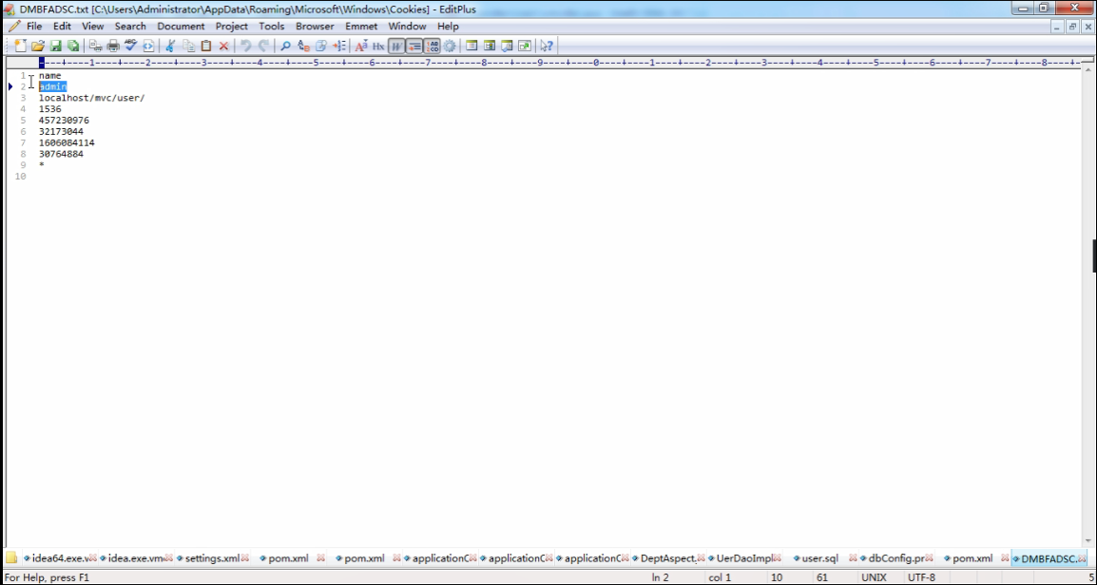Open the Project menu
This screenshot has width=1097, height=585.
(x=232, y=27)
